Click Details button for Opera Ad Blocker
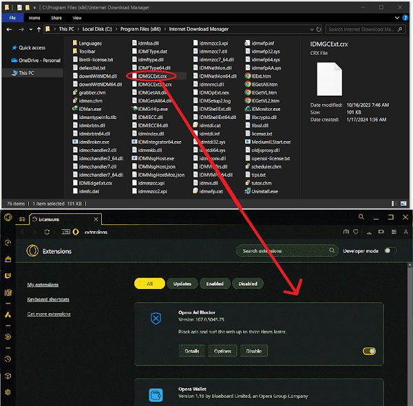The height and width of the screenshot is (406, 413). (x=192, y=351)
